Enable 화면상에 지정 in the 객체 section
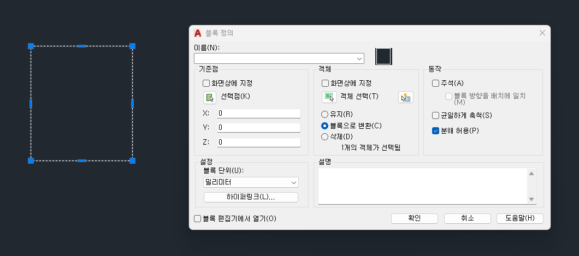 [x=326, y=84]
